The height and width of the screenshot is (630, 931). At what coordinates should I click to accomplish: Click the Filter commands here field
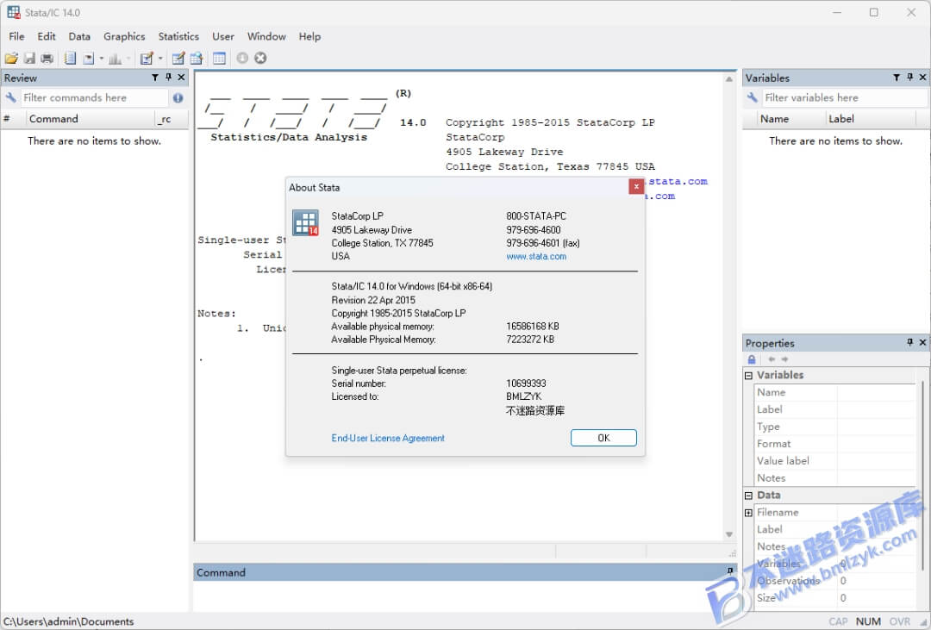click(x=95, y=97)
